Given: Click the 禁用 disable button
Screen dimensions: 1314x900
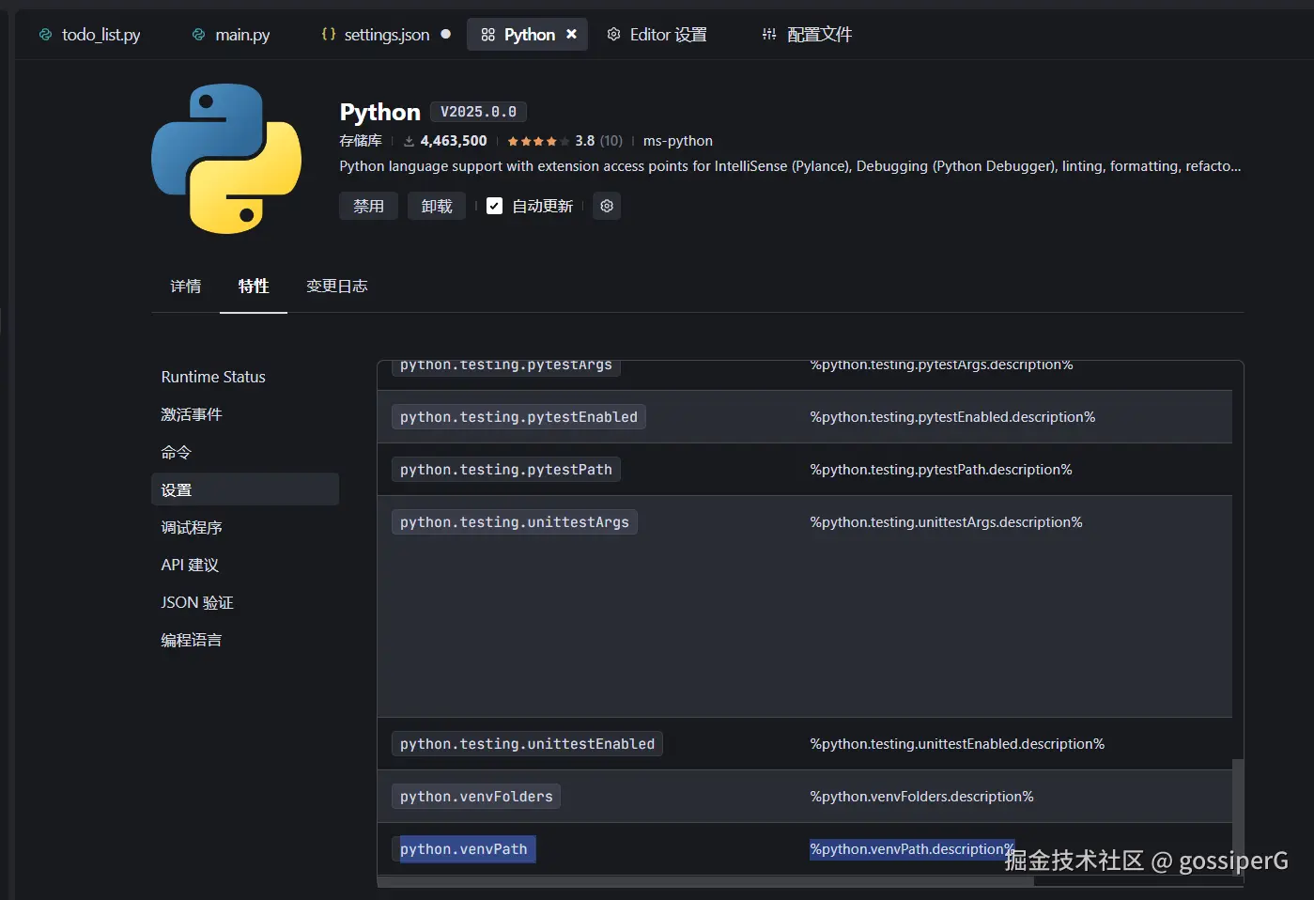Looking at the screenshot, I should [x=368, y=206].
